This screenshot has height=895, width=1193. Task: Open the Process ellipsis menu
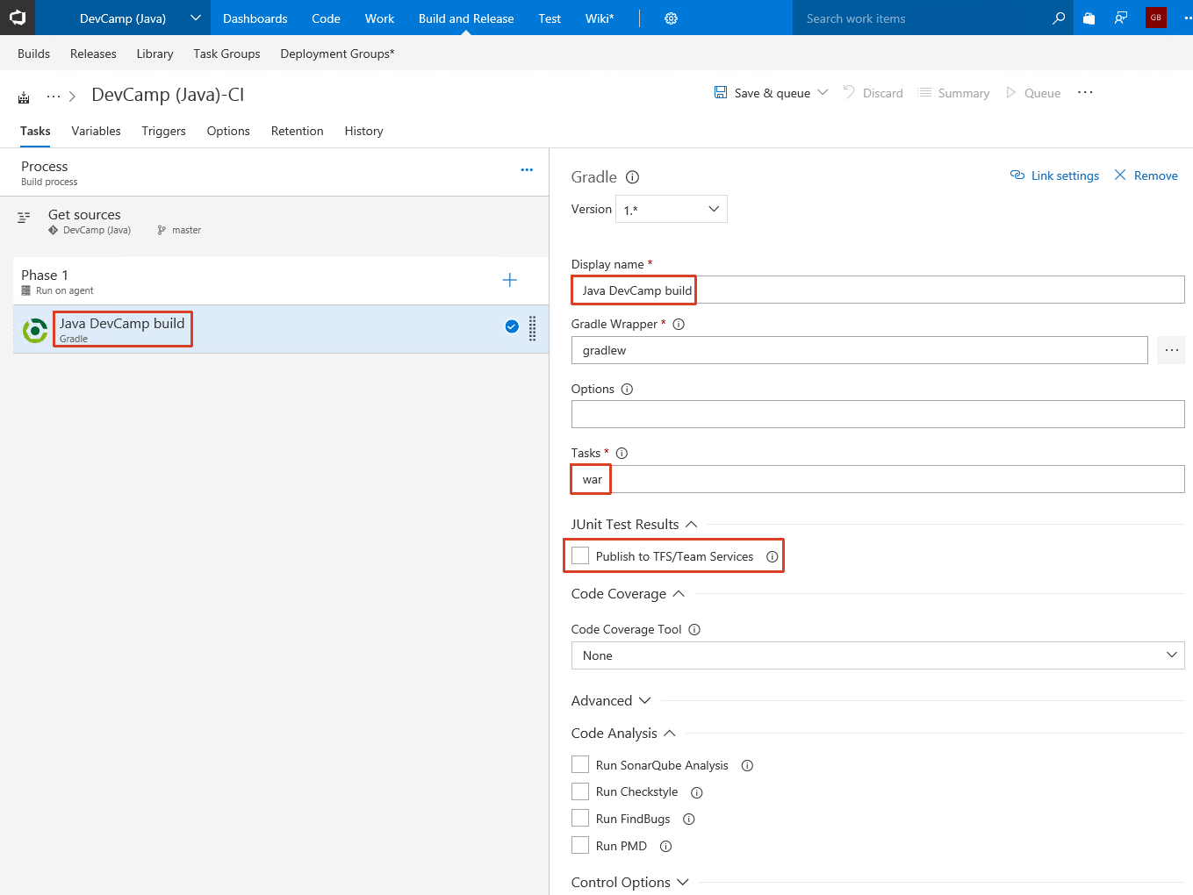coord(527,170)
